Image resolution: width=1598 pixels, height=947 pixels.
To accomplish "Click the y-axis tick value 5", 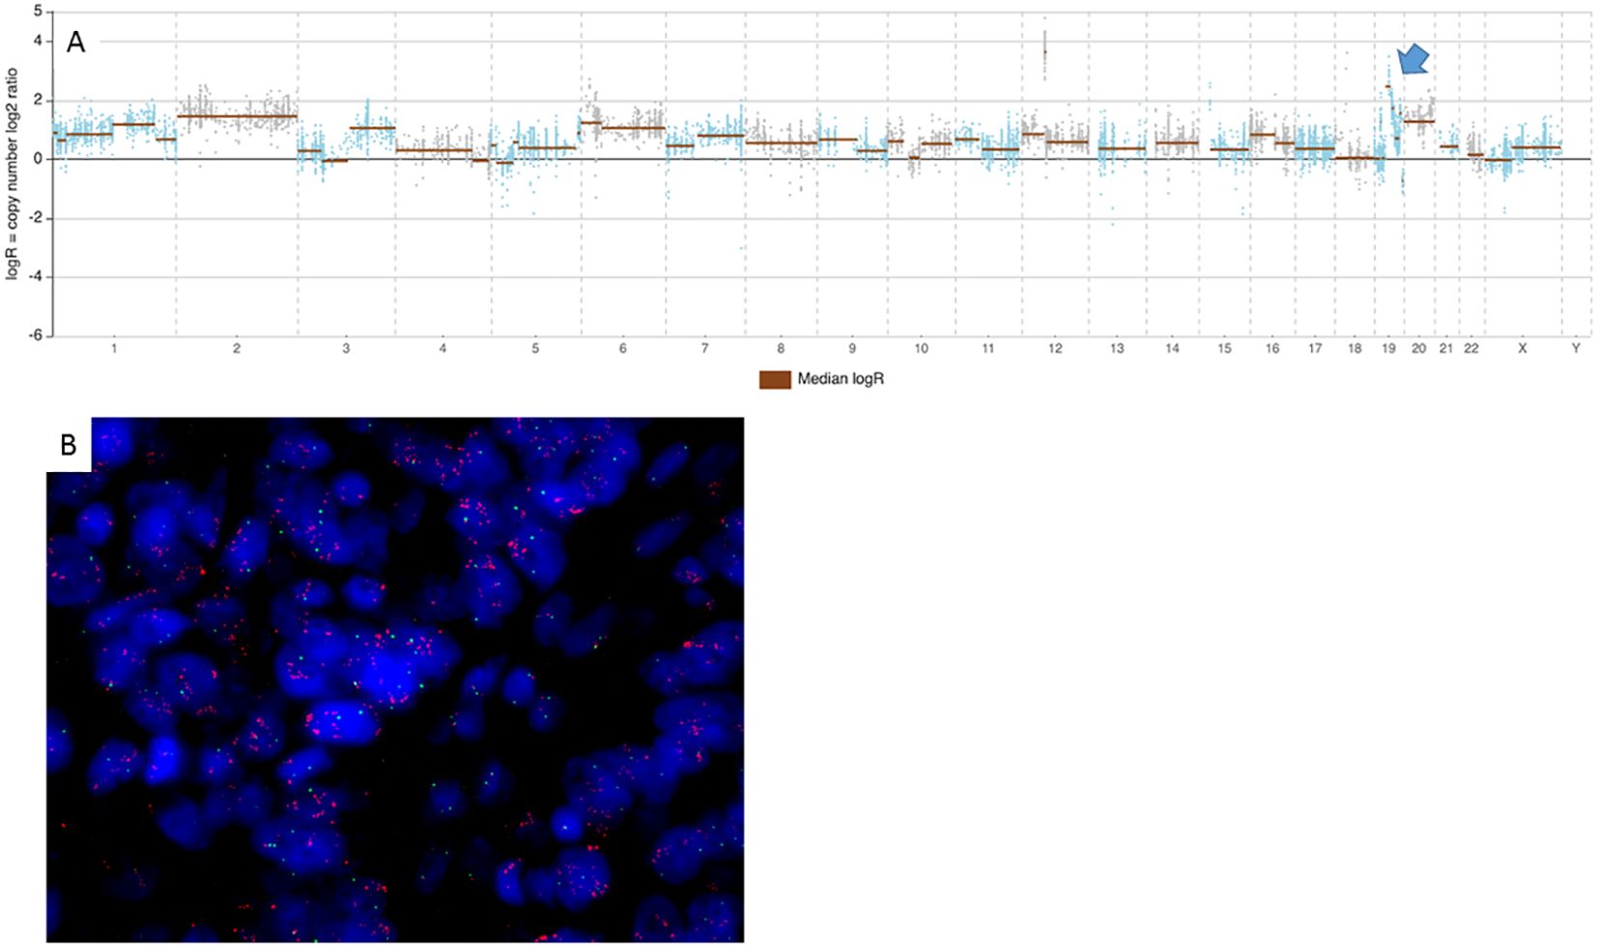I will point(38,12).
